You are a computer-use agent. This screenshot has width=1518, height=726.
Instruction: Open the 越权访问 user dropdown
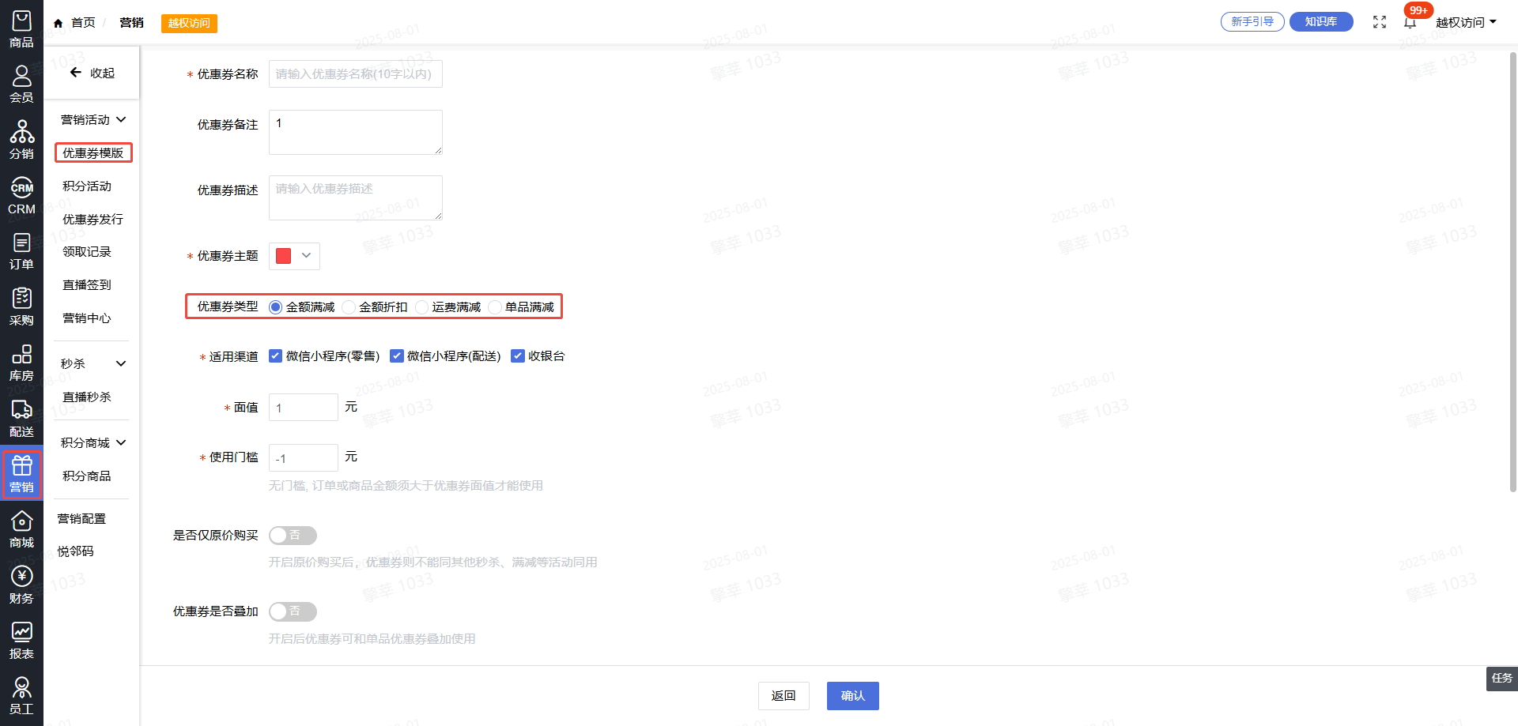coord(1466,22)
